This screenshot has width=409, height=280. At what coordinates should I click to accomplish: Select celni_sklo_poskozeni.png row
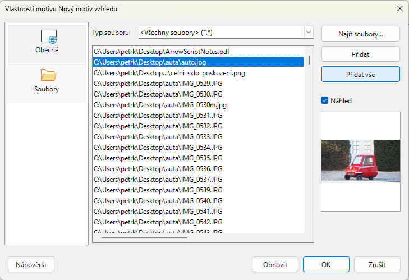click(x=199, y=73)
